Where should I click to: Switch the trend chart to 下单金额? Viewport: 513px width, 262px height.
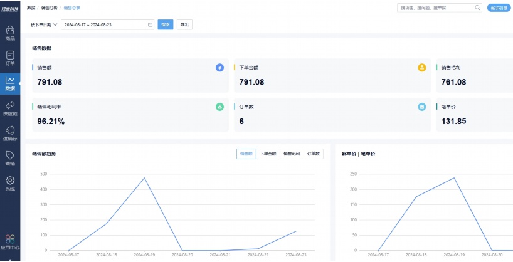point(268,154)
